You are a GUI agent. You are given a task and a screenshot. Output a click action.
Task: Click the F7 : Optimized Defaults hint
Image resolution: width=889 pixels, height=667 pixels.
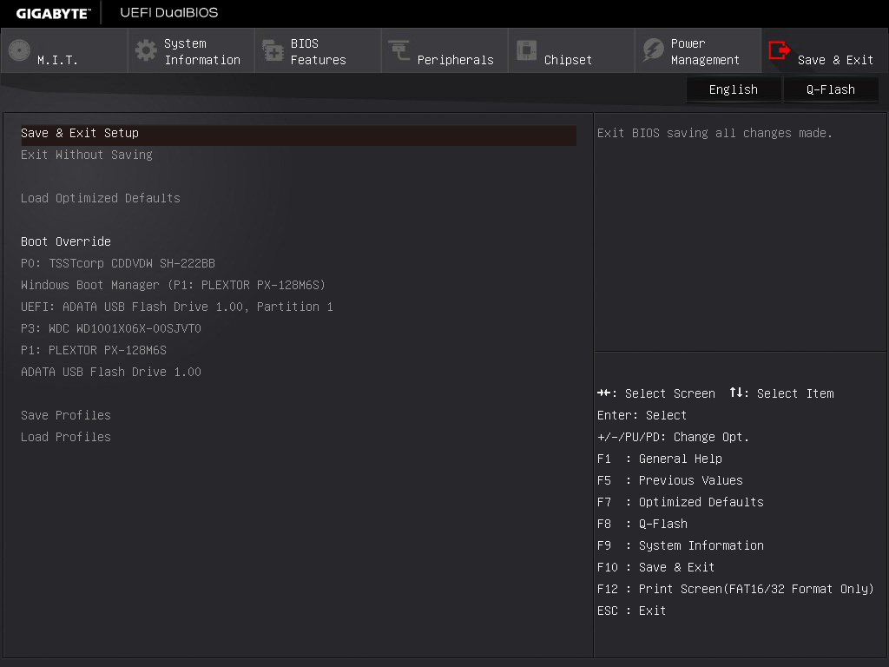tap(681, 502)
